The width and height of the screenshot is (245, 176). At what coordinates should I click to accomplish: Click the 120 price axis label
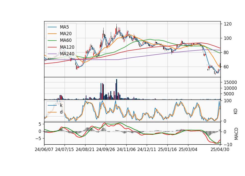228,24
